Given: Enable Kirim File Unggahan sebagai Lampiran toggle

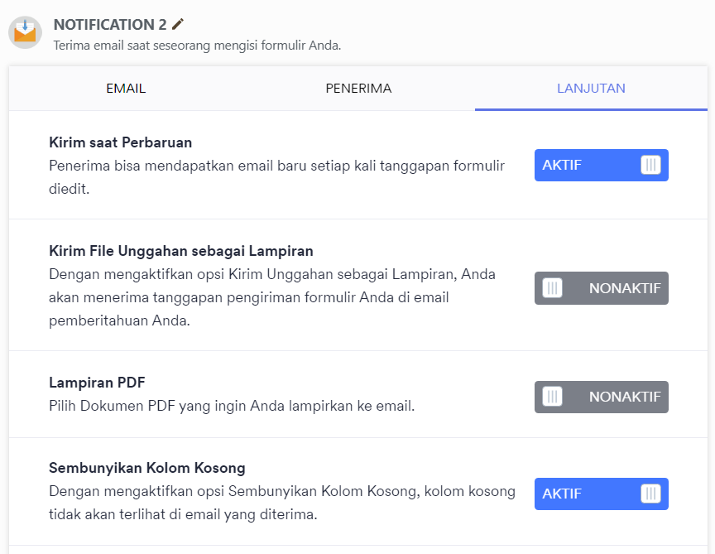Looking at the screenshot, I should point(602,288).
